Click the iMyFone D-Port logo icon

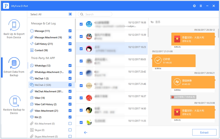pyautogui.click(x=6, y=6)
